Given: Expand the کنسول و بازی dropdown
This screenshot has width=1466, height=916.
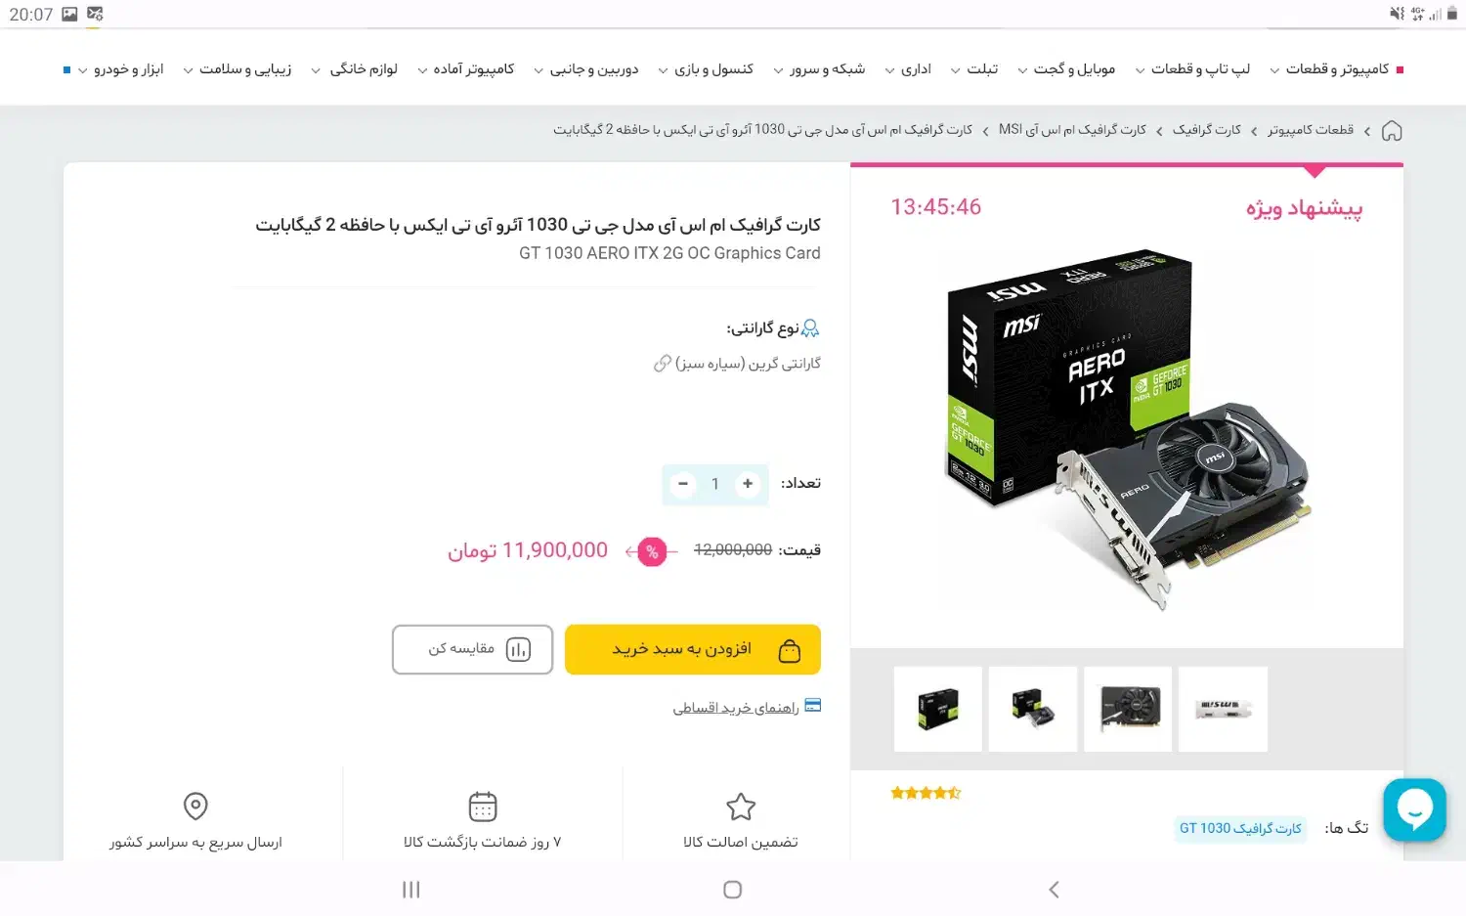Looking at the screenshot, I should tap(705, 69).
